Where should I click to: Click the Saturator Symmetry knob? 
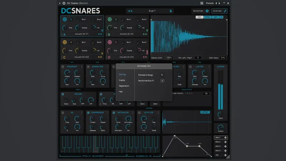click(x=128, y=119)
